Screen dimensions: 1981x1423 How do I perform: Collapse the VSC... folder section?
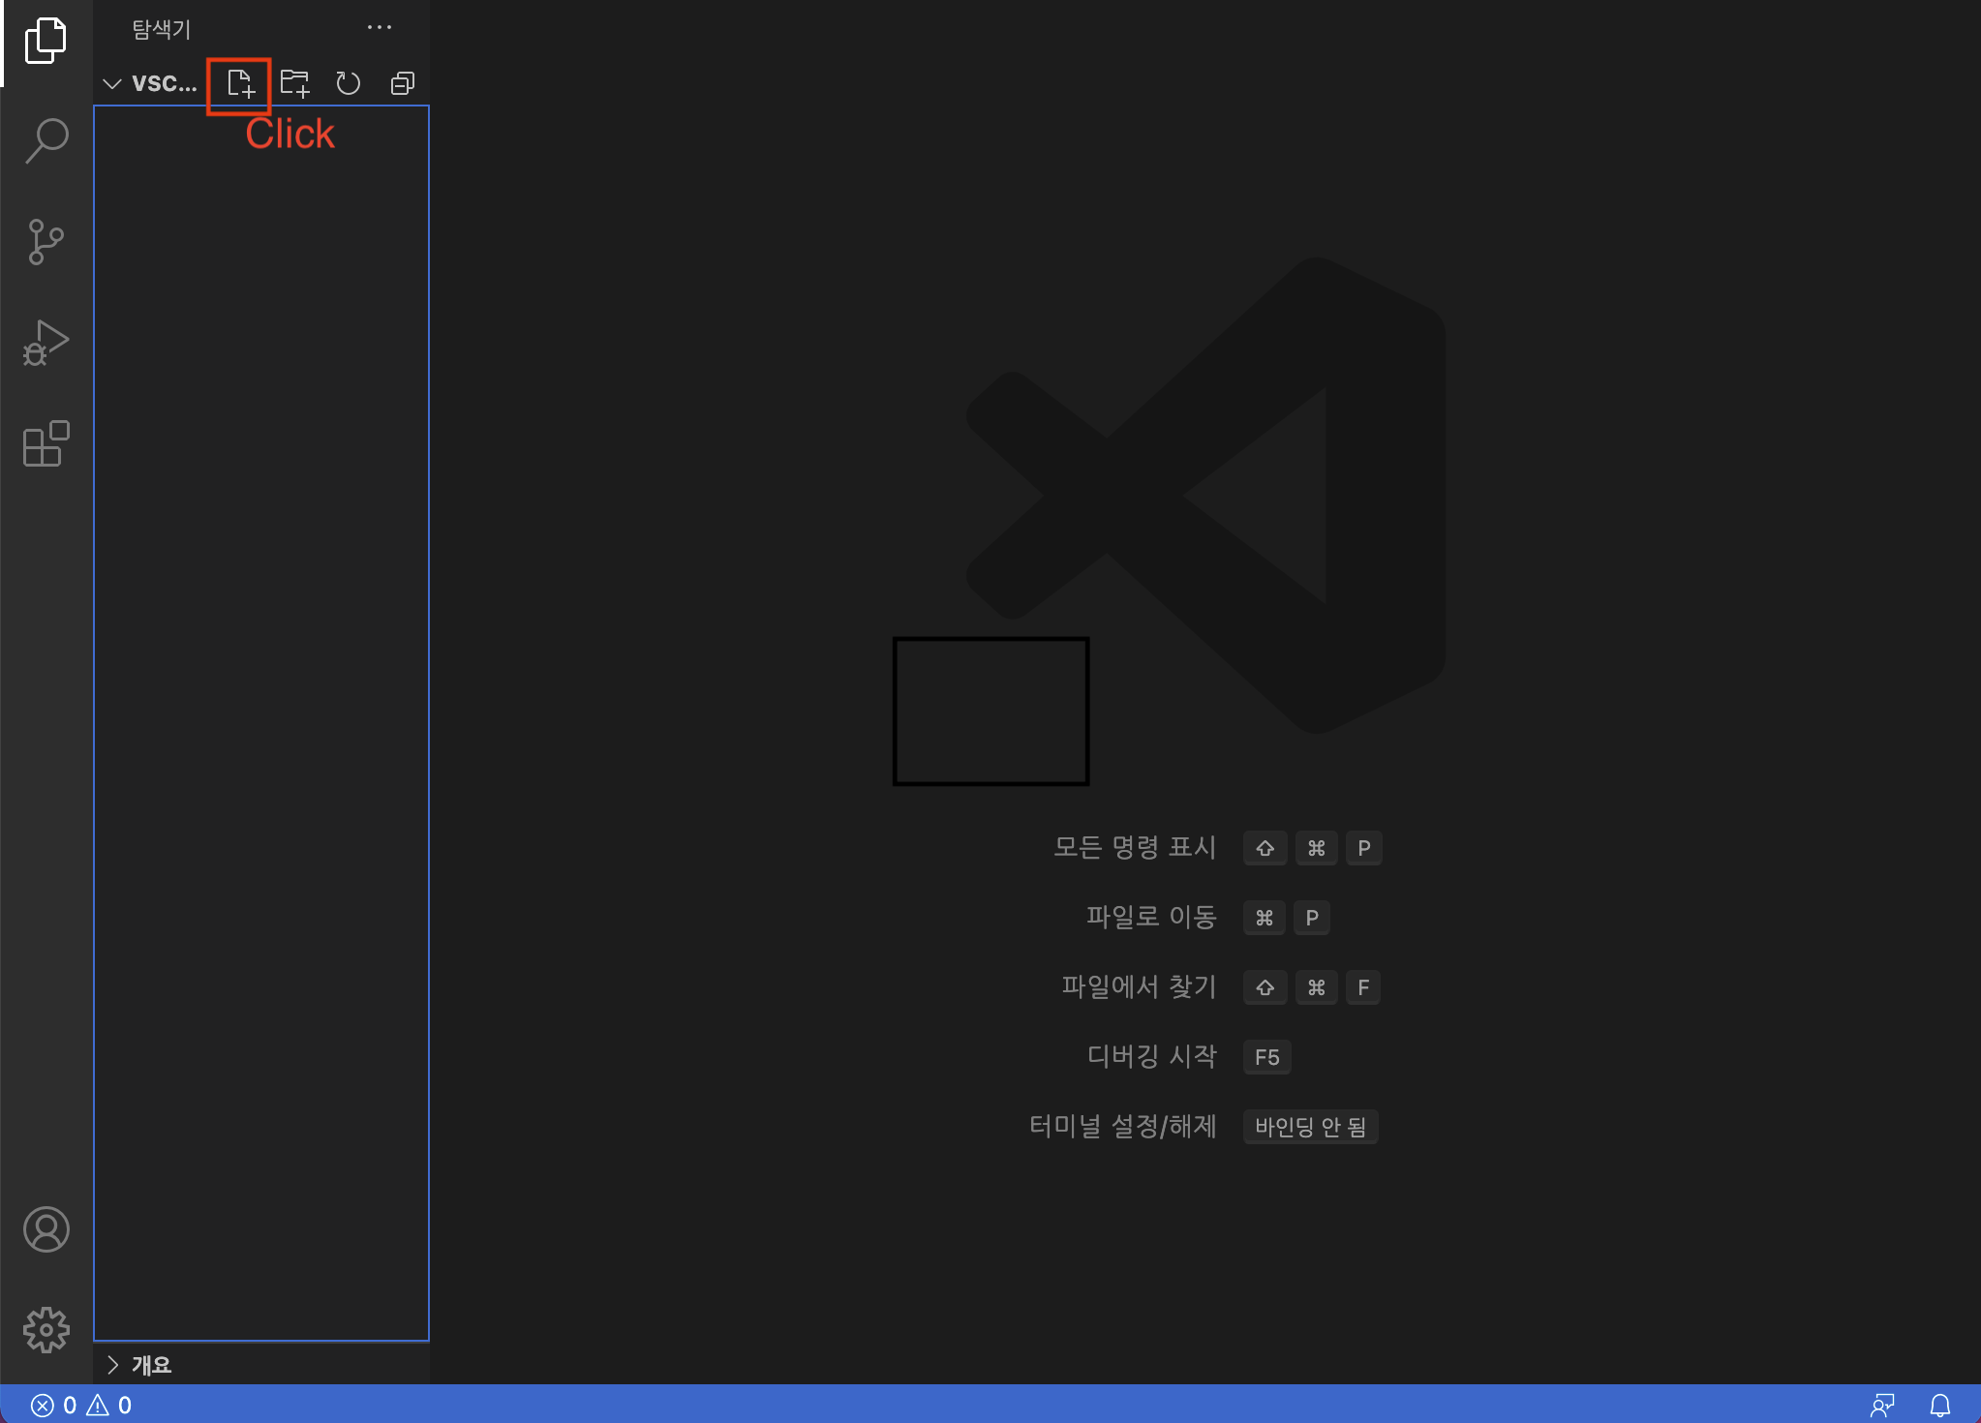point(112,84)
